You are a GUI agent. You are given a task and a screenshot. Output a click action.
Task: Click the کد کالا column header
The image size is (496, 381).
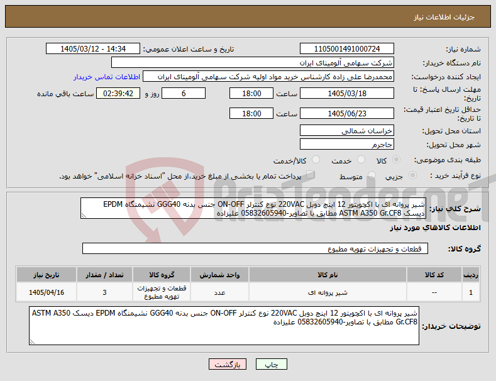[x=434, y=275]
